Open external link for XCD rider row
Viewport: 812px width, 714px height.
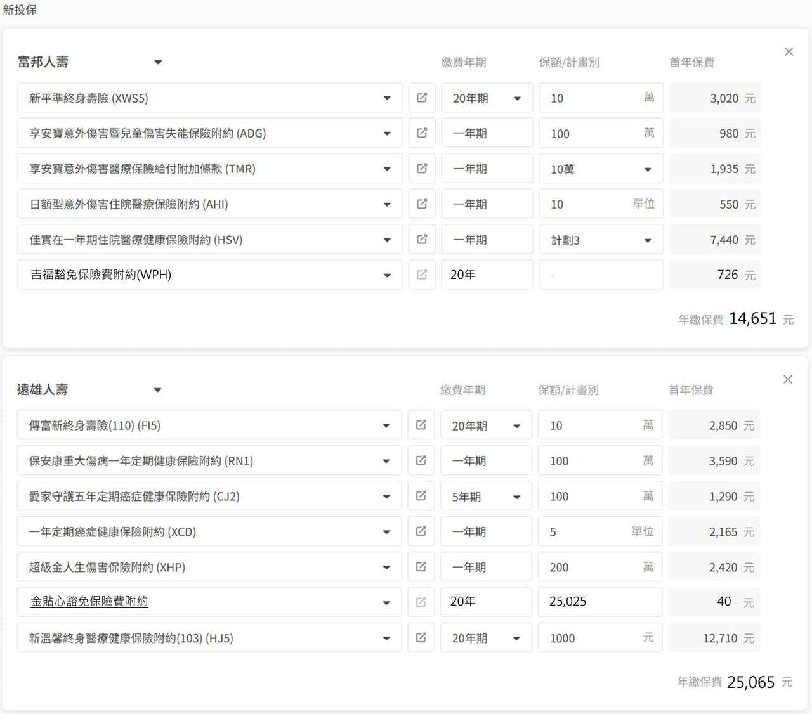coord(421,531)
